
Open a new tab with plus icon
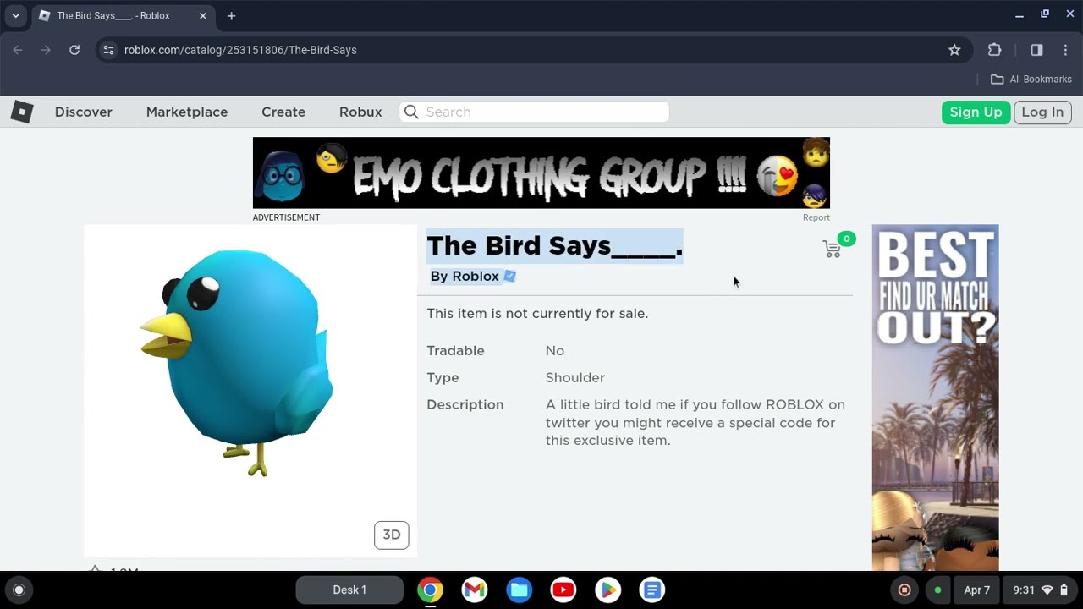click(x=231, y=16)
